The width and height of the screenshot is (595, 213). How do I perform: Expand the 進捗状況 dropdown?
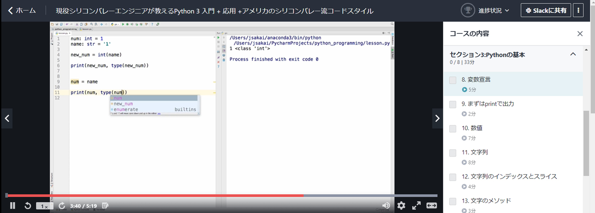(494, 11)
